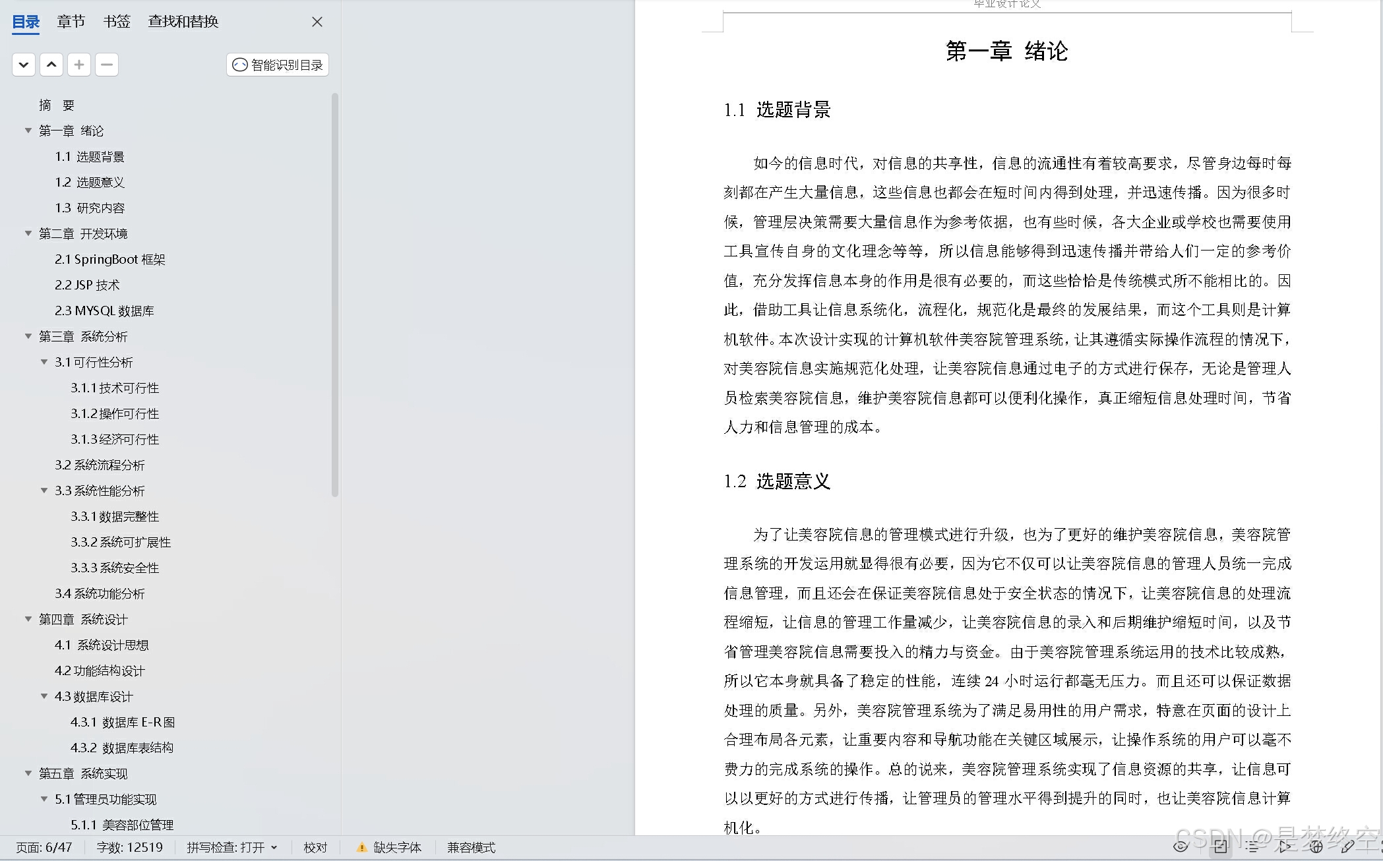The width and height of the screenshot is (1383, 861).
Task: Open the 拼写检查 dropdown in status bar
Action: coord(231,847)
